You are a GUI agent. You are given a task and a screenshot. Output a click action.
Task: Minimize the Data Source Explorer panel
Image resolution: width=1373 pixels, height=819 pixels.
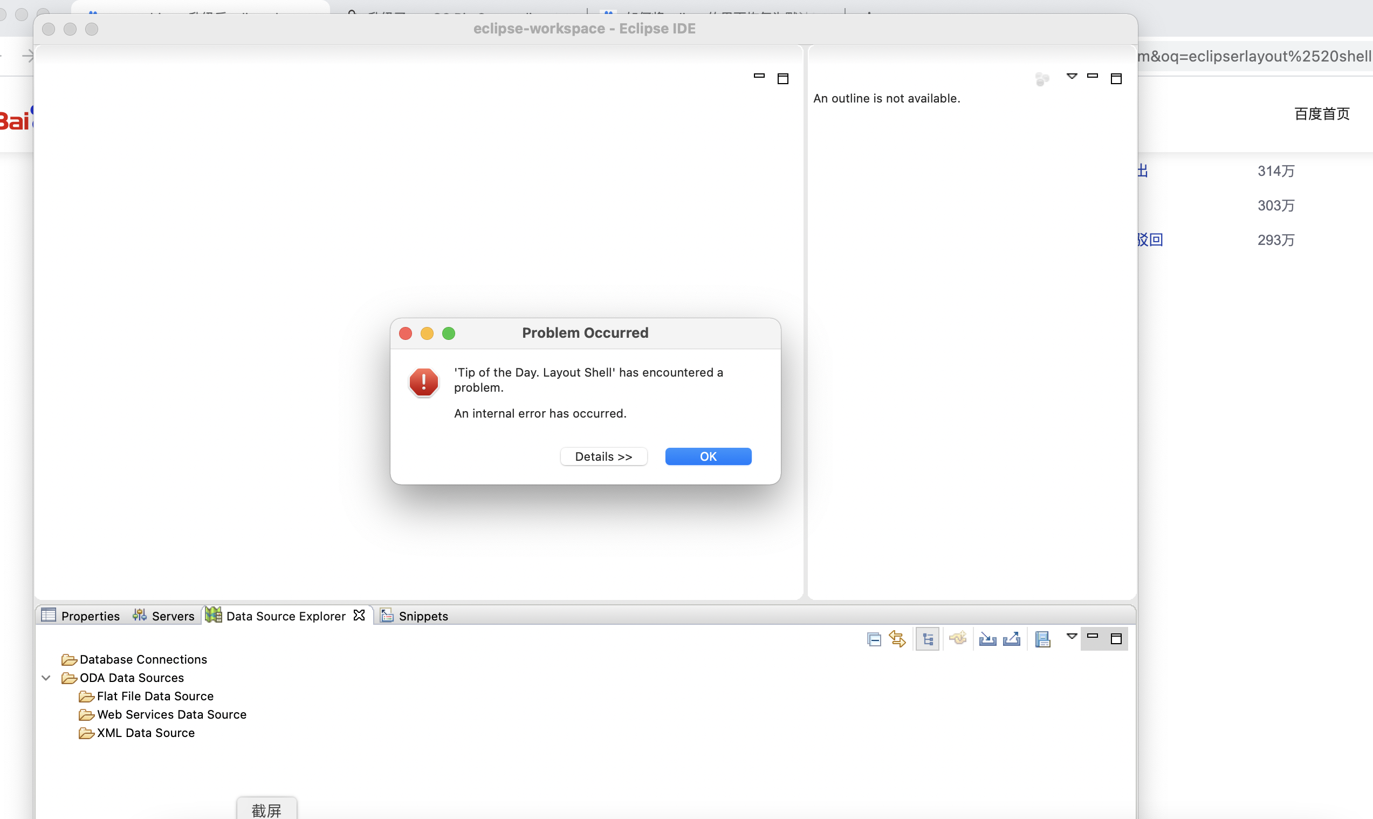tap(1092, 636)
